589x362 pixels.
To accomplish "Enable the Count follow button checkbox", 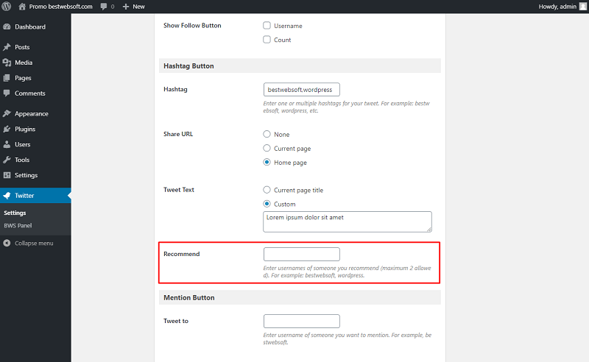I will coord(267,40).
